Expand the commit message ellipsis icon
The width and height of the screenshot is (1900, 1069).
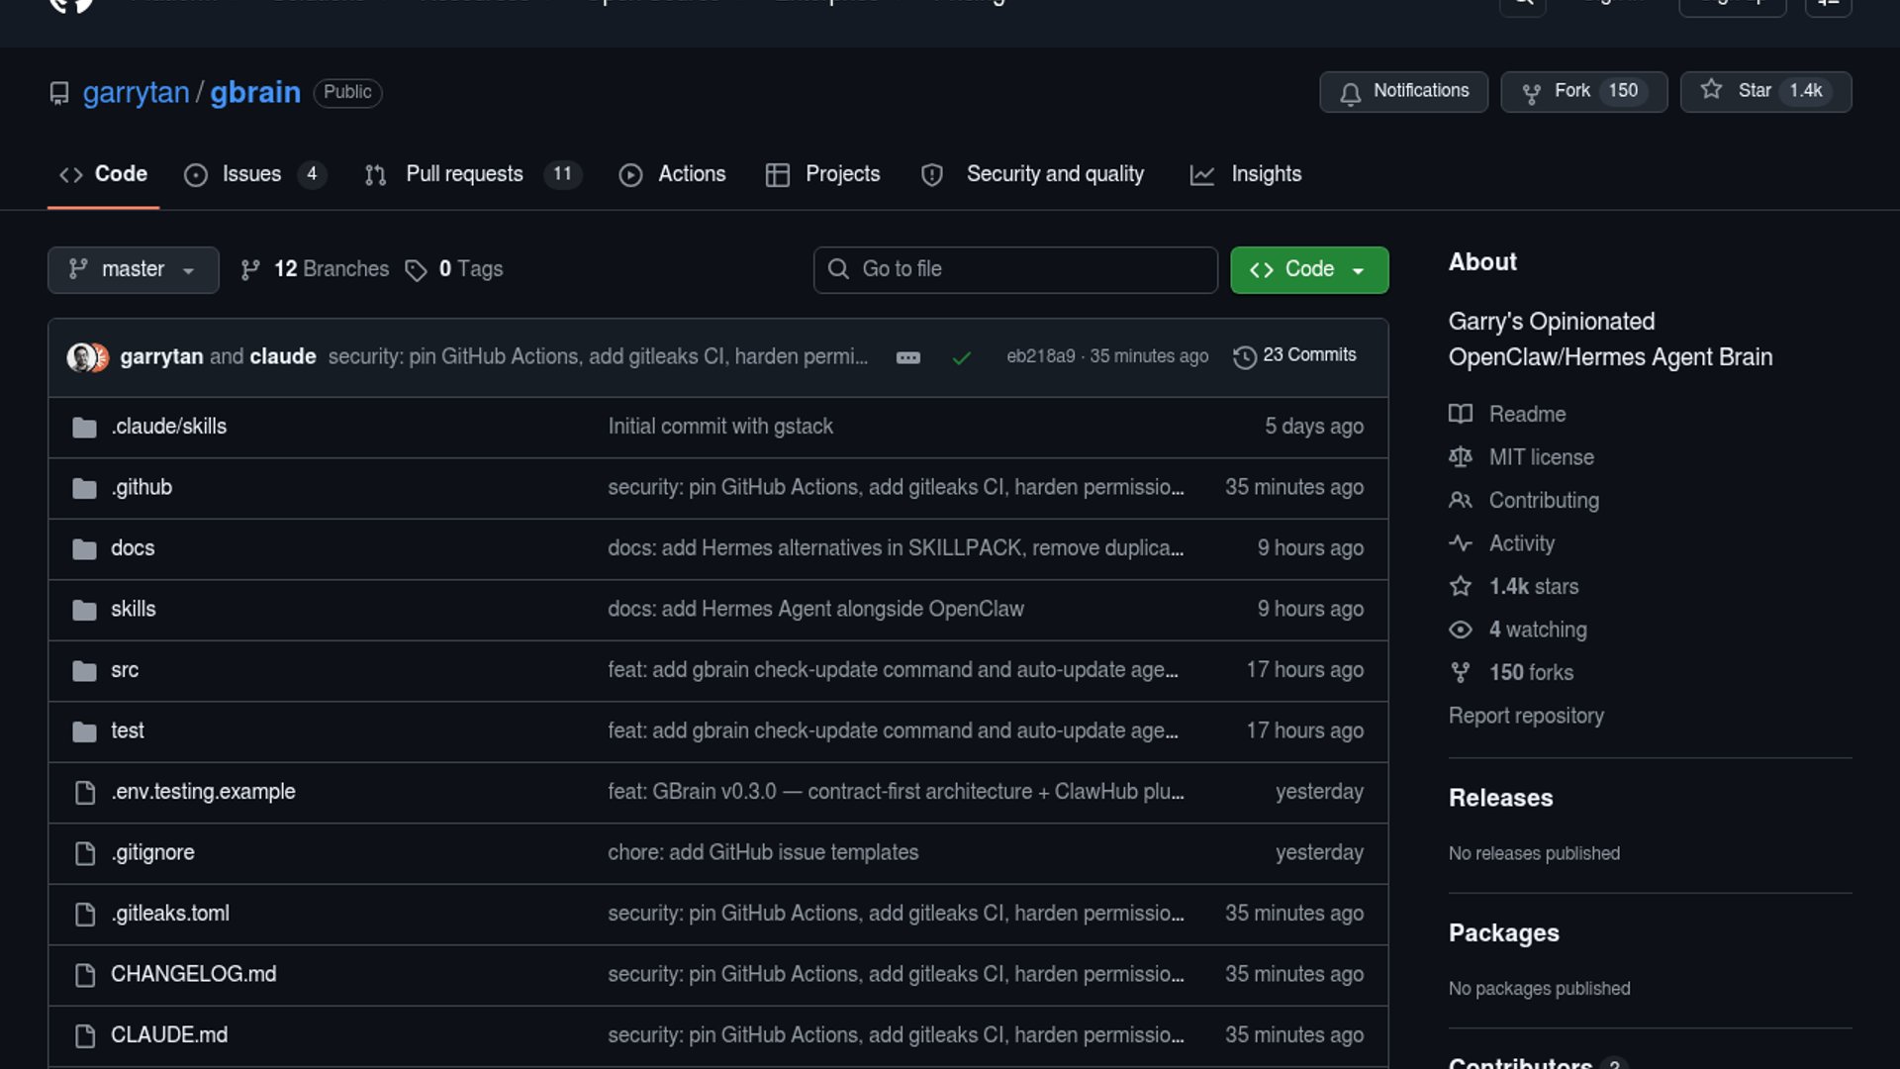pyautogui.click(x=907, y=357)
